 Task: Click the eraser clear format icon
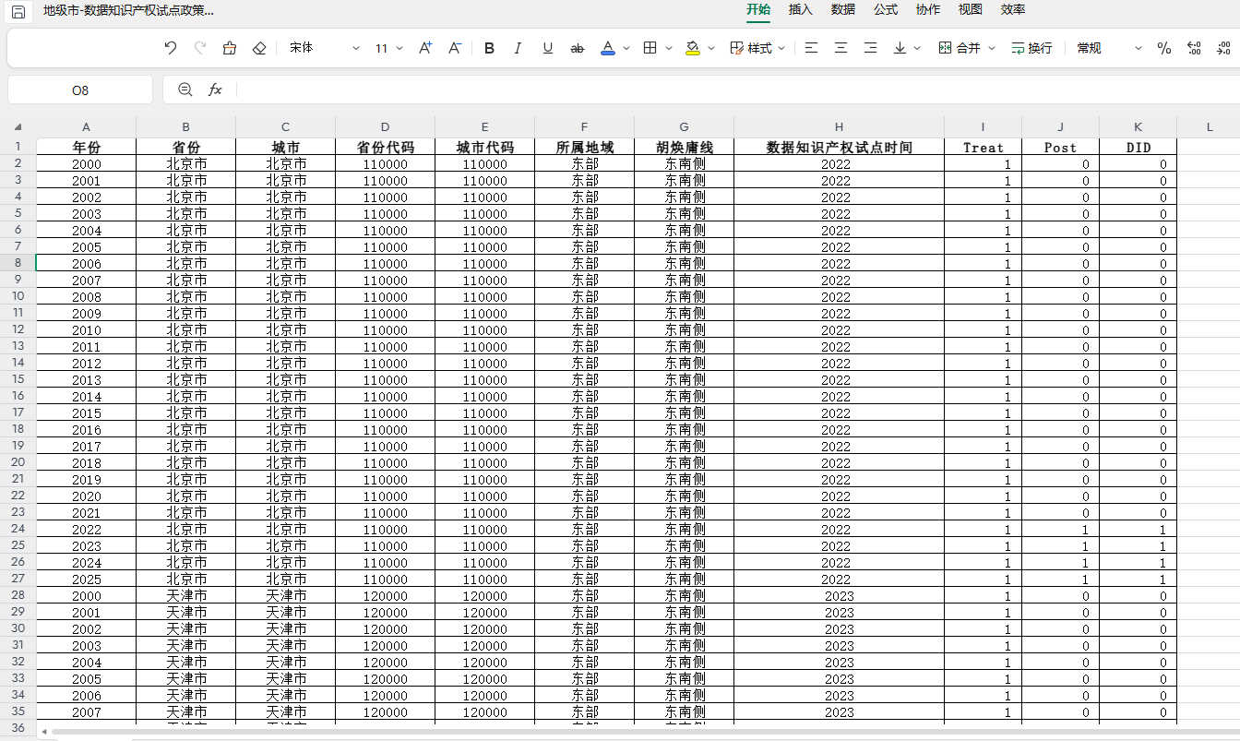click(259, 48)
